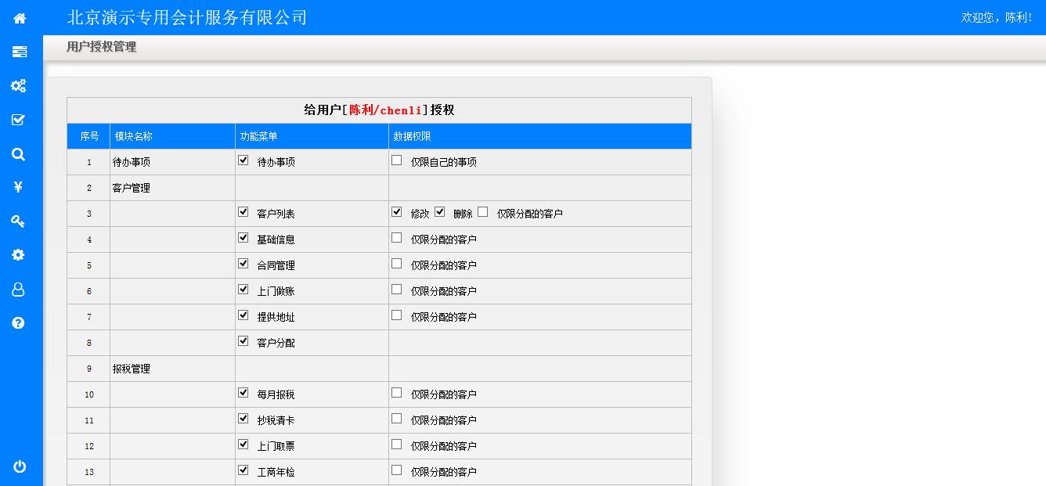Click the 报税管理 module name cell
Image resolution: width=1046 pixels, height=486 pixels.
click(172, 369)
